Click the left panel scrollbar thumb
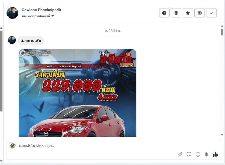225x165 pixels. tap(1, 71)
